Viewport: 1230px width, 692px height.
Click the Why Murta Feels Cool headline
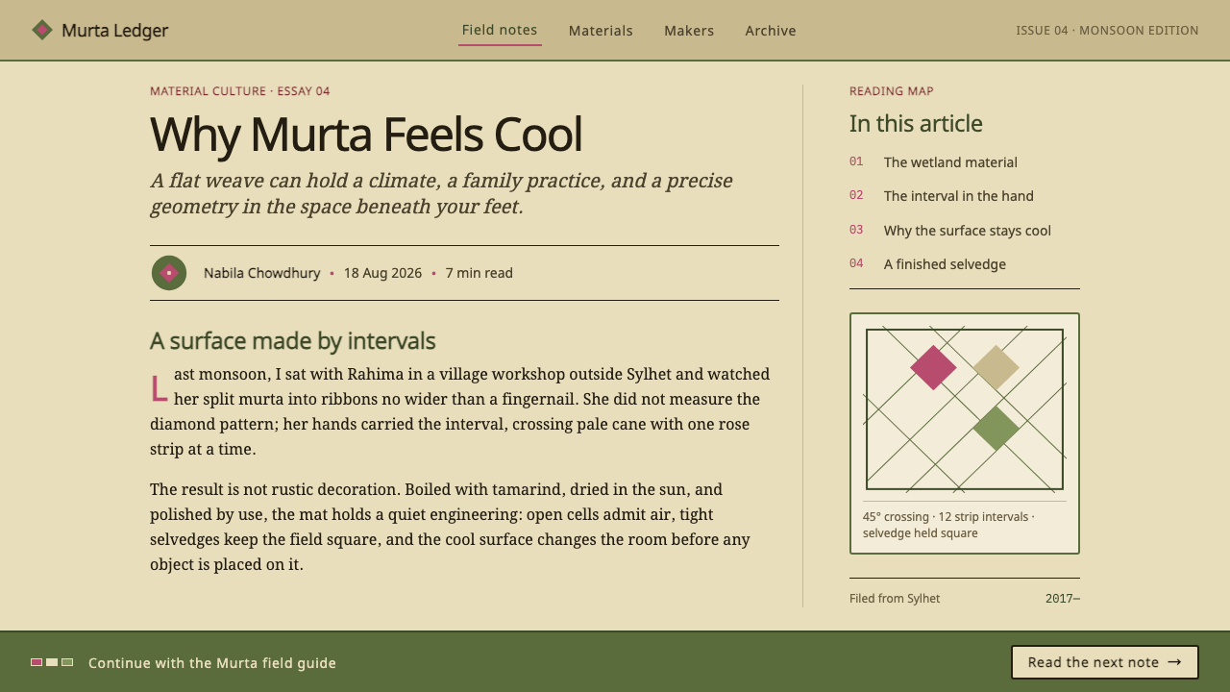(366, 135)
